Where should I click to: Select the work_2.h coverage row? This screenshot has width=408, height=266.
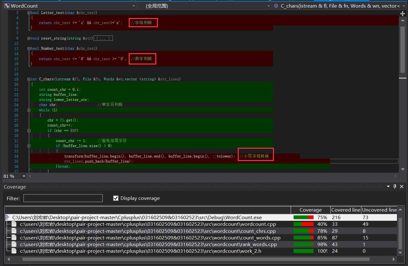pyautogui.click(x=201, y=251)
